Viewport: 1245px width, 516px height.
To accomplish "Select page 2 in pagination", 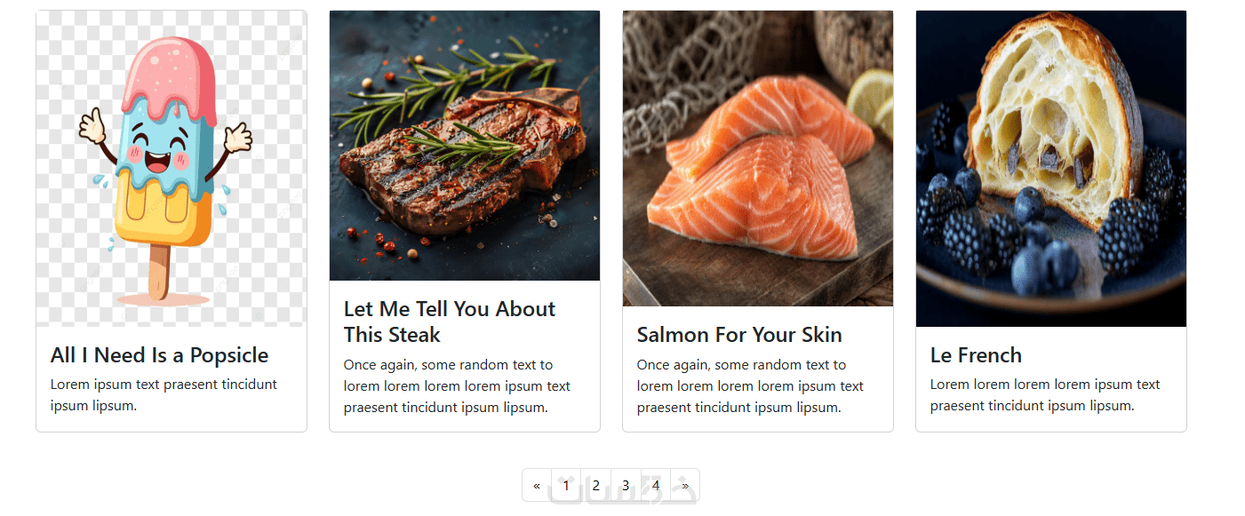I will click(596, 485).
